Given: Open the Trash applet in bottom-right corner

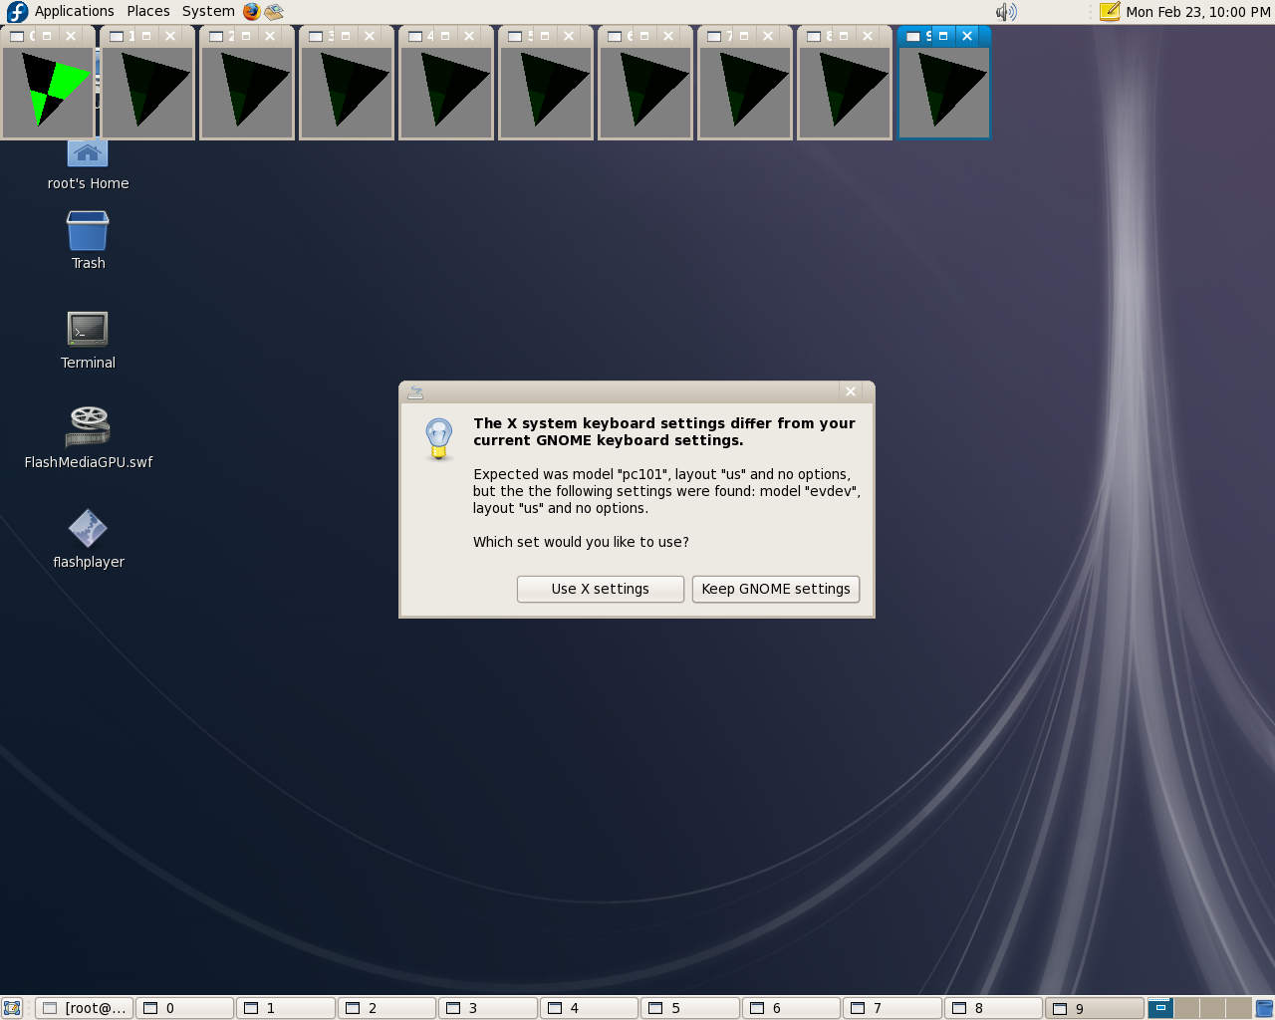Looking at the screenshot, I should 1264,1008.
